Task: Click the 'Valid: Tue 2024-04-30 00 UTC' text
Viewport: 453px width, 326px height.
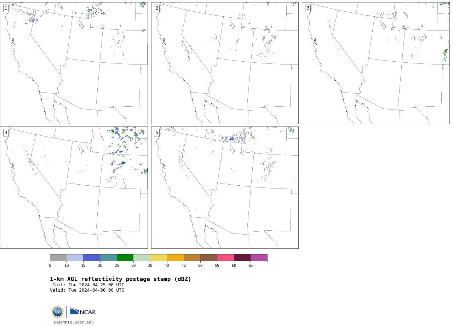Action: pyautogui.click(x=87, y=290)
